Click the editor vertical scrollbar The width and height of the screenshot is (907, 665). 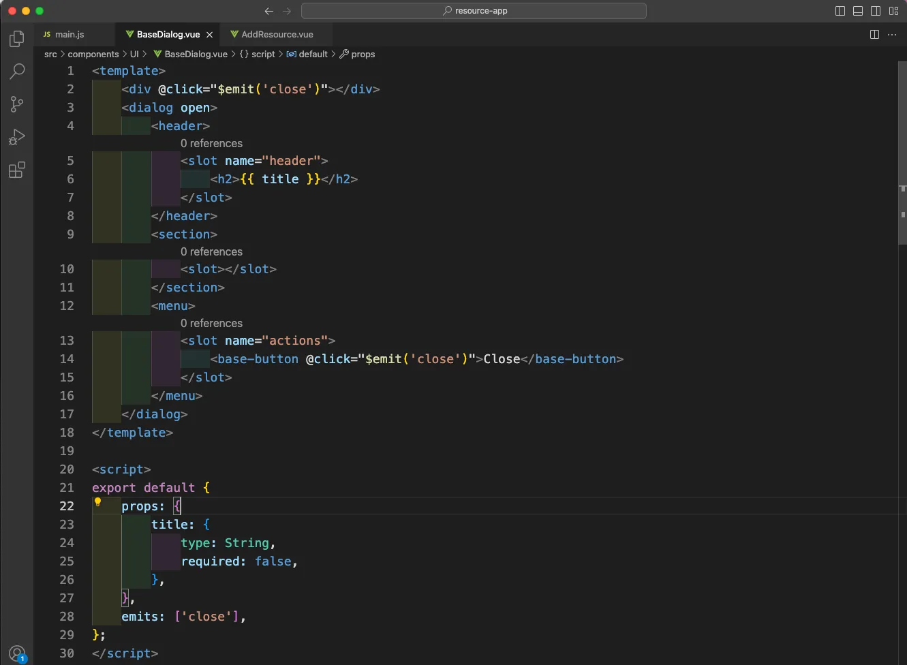902,153
